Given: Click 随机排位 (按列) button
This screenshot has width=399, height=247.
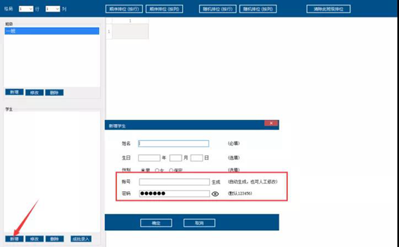Looking at the screenshot, I should pyautogui.click(x=258, y=9).
